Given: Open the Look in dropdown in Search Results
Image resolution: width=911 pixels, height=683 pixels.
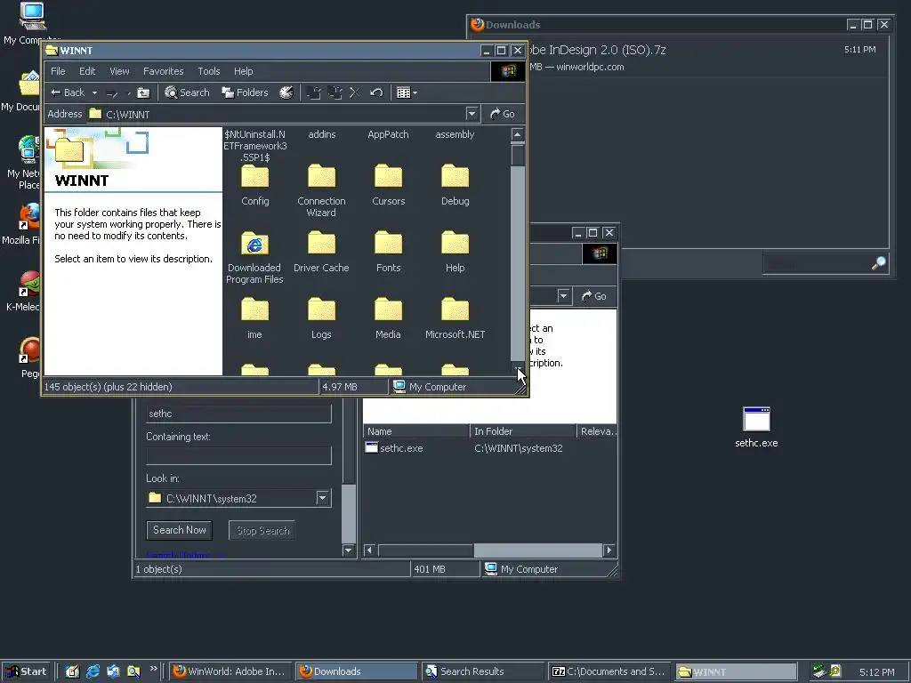Looking at the screenshot, I should coord(323,498).
